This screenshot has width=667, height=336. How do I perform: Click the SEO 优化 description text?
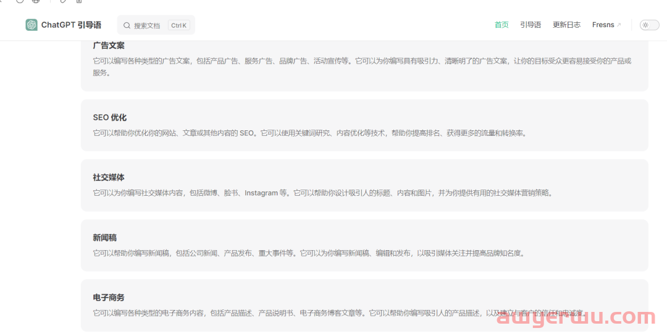[311, 133]
